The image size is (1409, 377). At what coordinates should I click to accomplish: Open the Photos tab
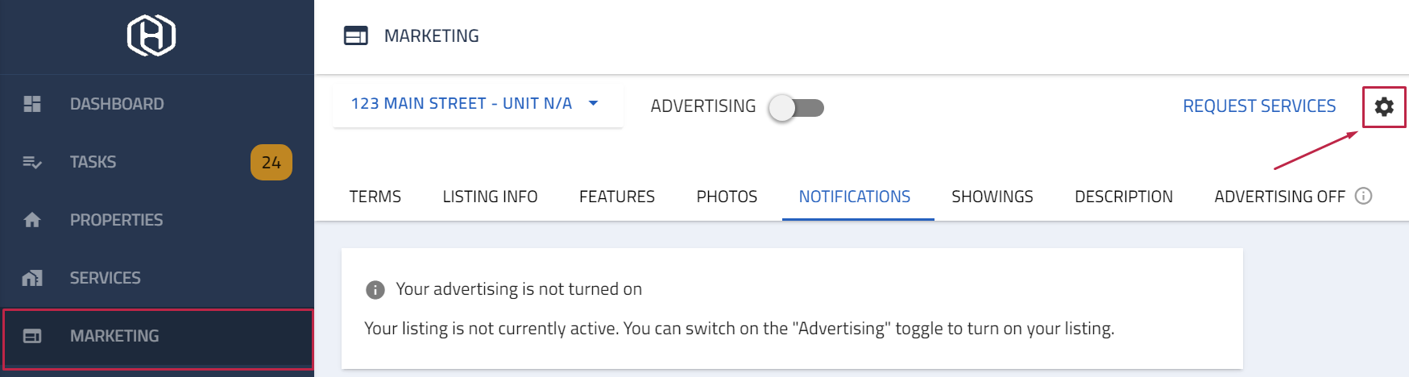727,197
